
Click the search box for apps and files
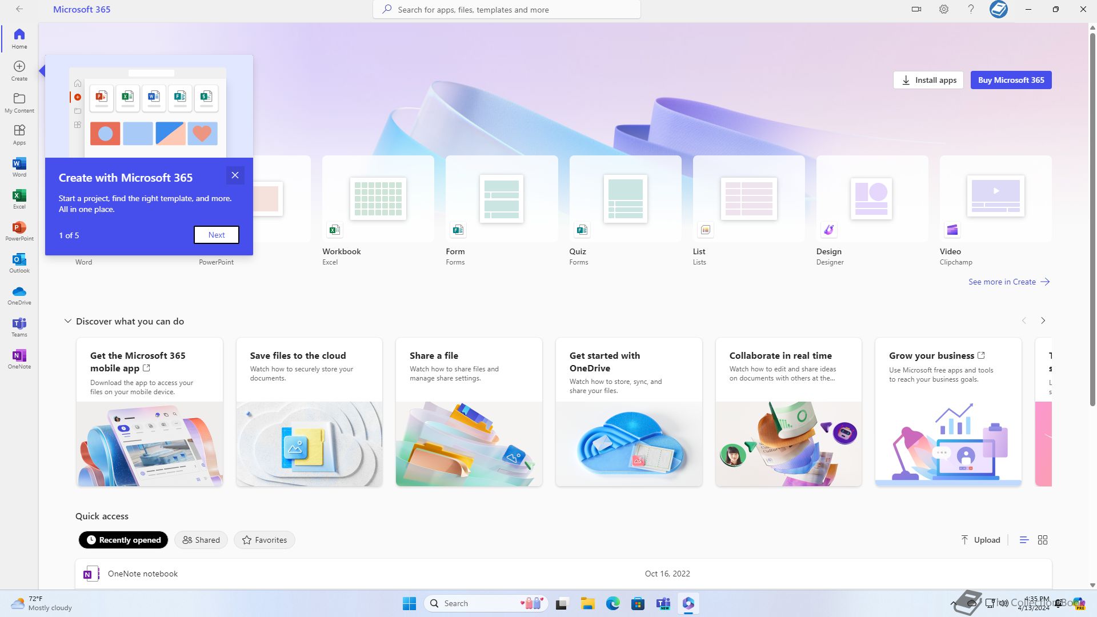pos(507,10)
